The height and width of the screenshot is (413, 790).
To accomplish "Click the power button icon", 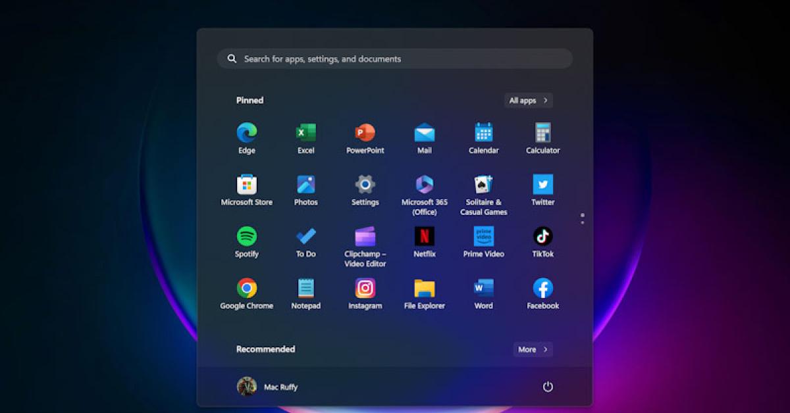I will (548, 387).
